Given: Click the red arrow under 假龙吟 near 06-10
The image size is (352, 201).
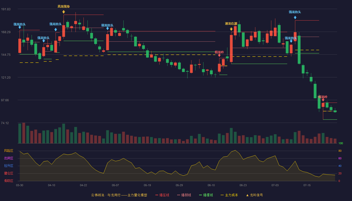Looking at the screenshot, I should pos(219,55).
